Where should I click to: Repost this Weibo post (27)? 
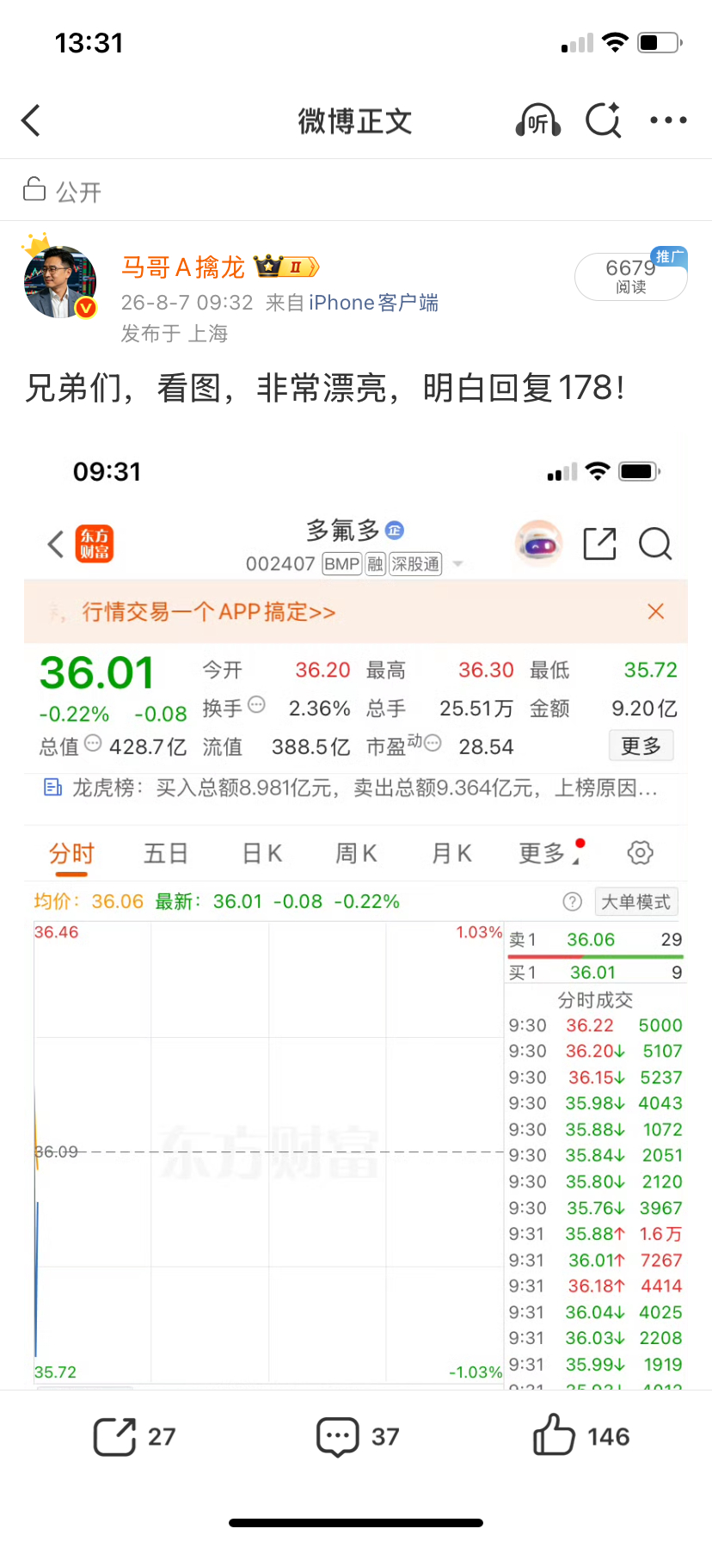135,1437
